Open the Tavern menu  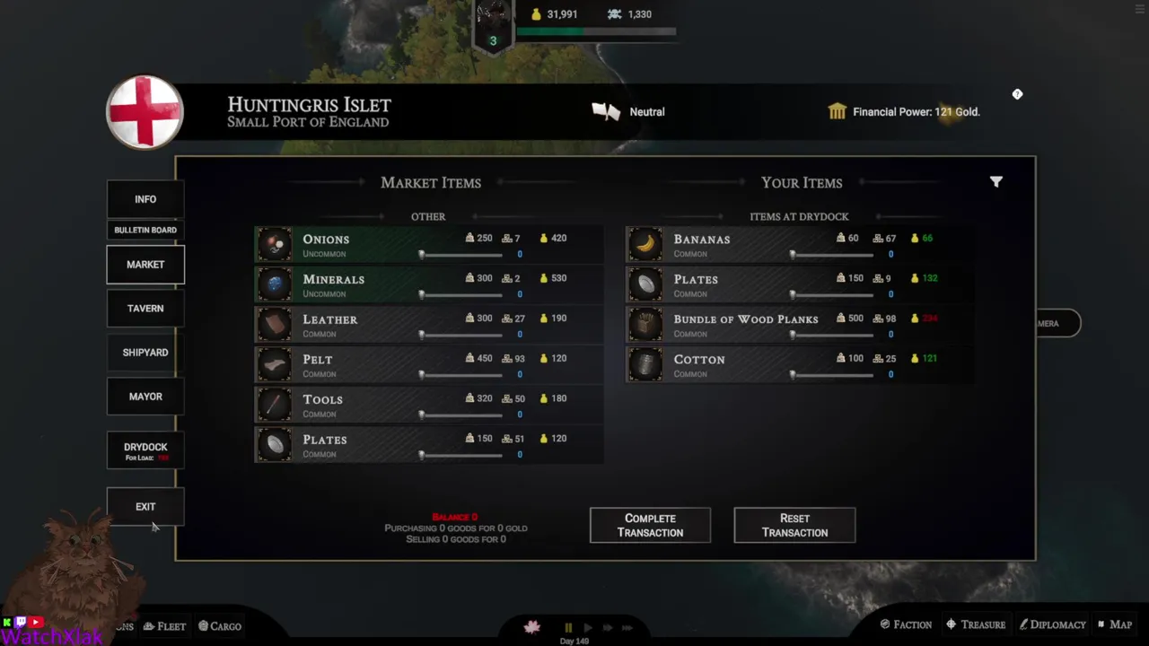145,309
